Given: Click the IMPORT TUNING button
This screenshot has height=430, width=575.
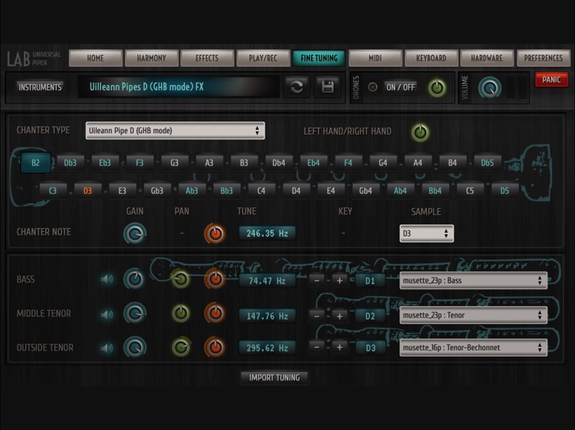Looking at the screenshot, I should click(274, 378).
